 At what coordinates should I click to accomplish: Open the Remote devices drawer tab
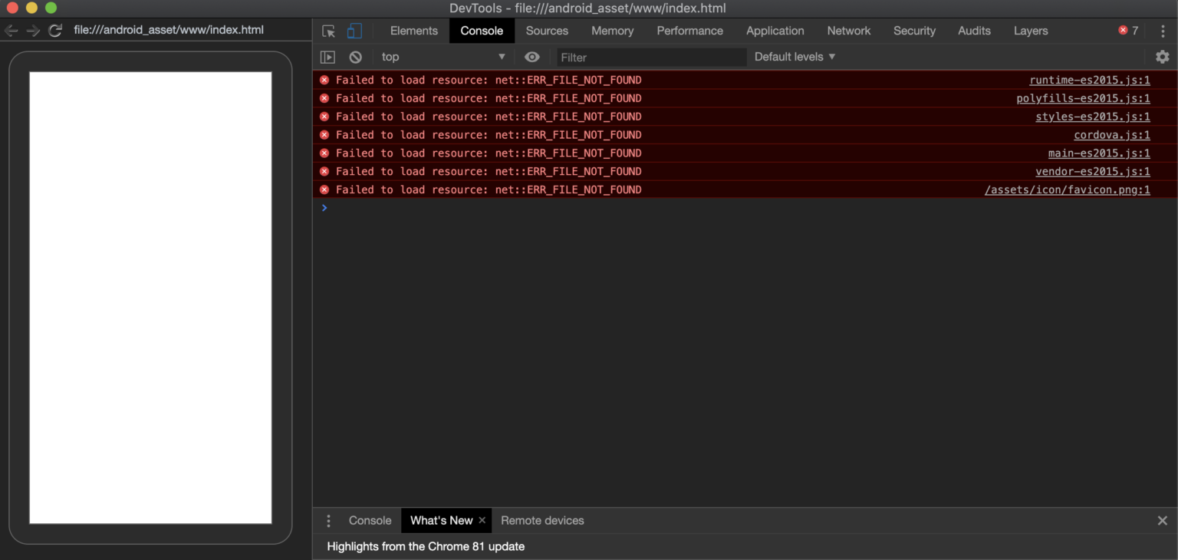point(542,521)
